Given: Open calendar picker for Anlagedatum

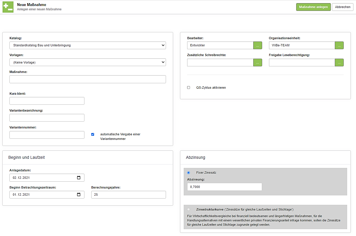Looking at the screenshot, I should tap(79, 178).
